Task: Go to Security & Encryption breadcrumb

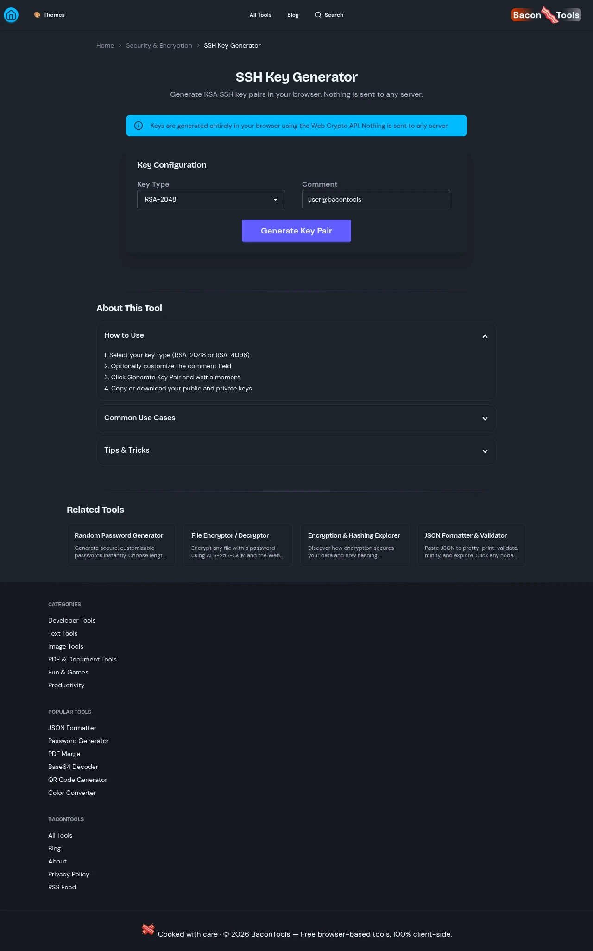Action: click(x=159, y=45)
